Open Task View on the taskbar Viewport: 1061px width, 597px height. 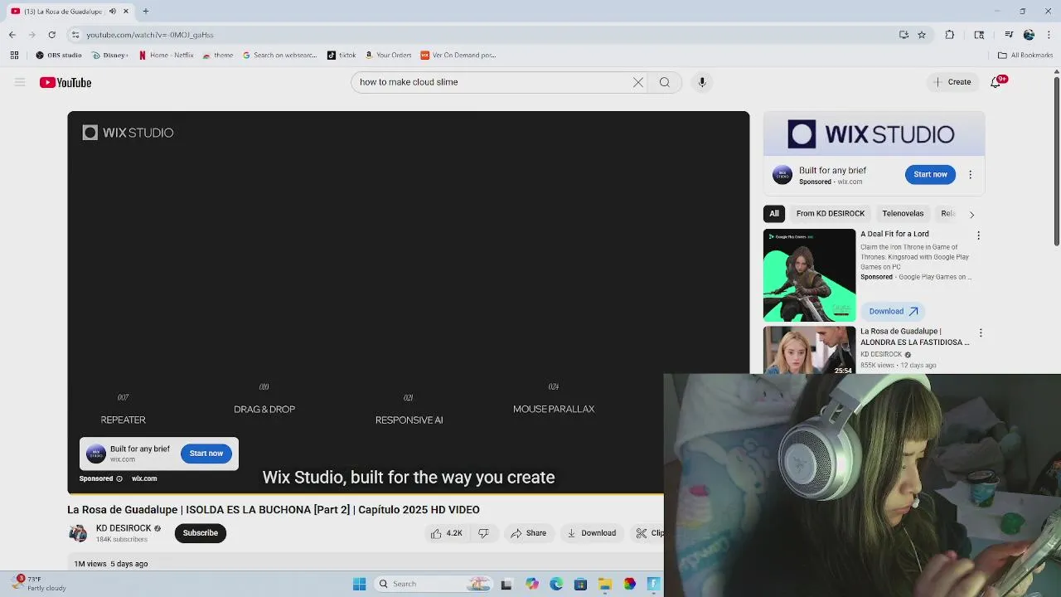pyautogui.click(x=506, y=585)
